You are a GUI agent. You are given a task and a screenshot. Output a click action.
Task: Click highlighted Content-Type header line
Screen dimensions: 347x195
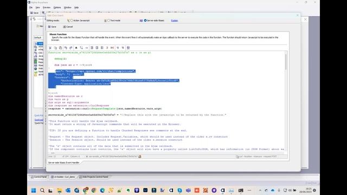[x=86, y=83]
